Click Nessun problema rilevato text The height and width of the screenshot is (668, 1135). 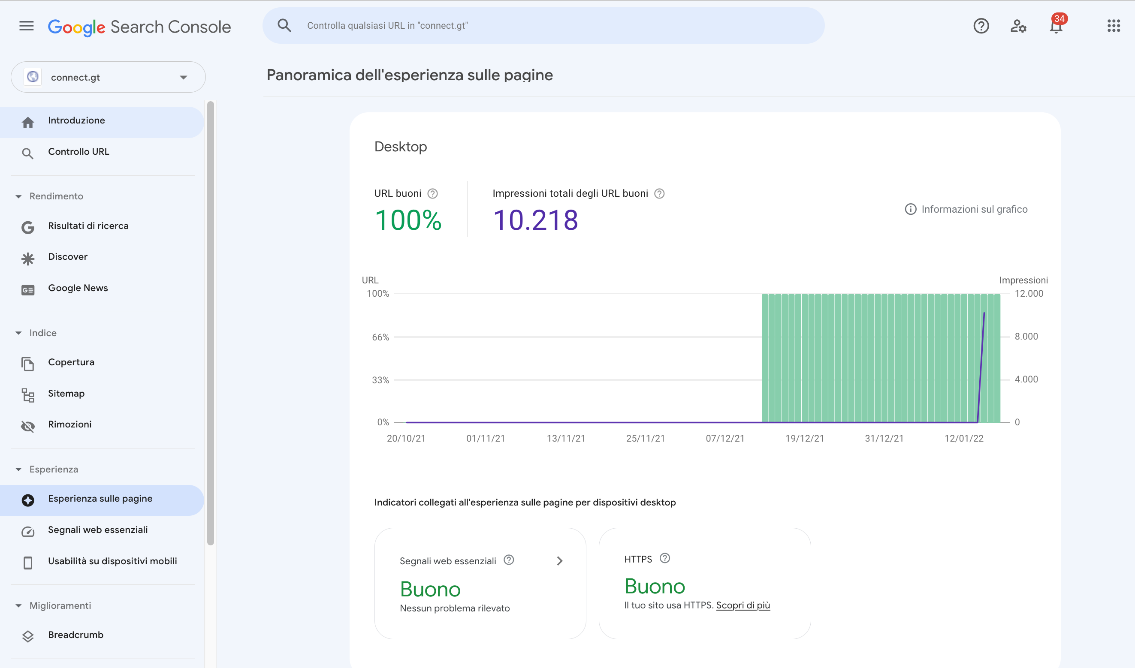[x=455, y=608]
